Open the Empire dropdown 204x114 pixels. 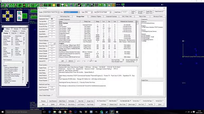pyautogui.click(x=58, y=12)
